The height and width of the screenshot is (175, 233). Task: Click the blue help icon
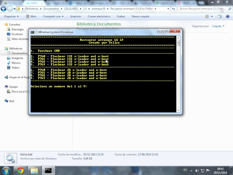point(228,16)
